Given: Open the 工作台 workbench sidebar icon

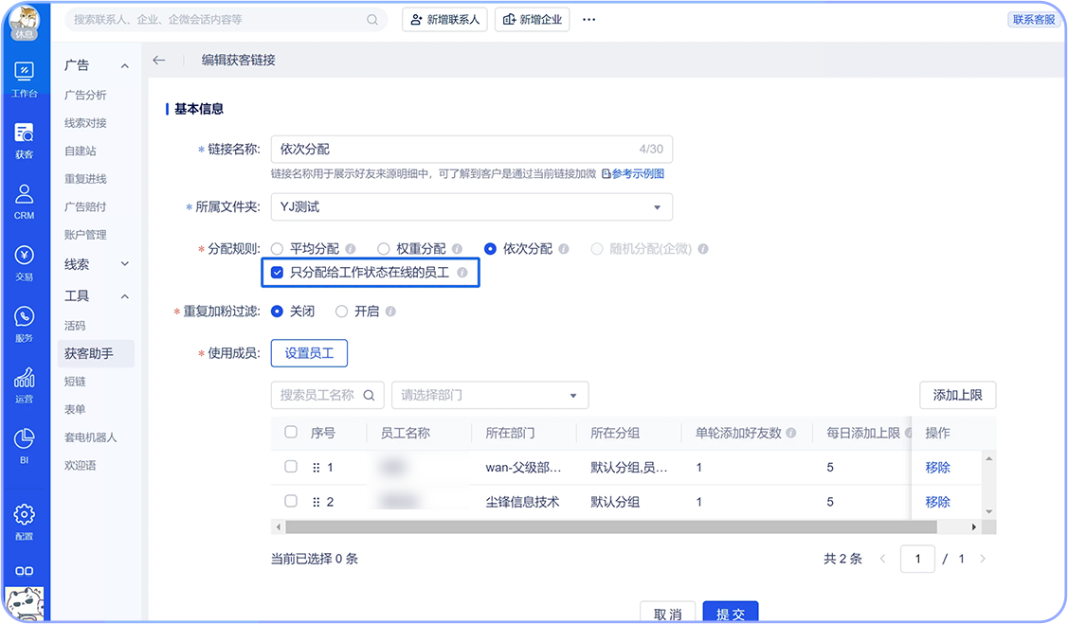Looking at the screenshot, I should pos(24,80).
